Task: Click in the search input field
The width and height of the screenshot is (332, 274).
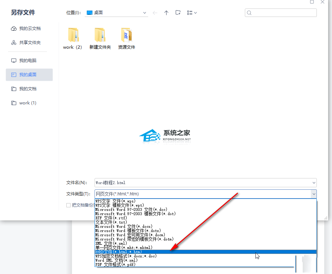Action: [281, 13]
